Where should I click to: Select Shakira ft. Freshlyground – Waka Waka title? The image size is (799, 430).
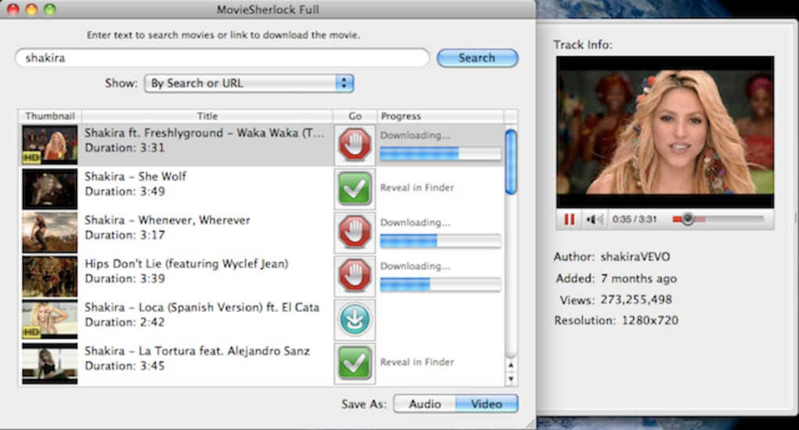(204, 133)
